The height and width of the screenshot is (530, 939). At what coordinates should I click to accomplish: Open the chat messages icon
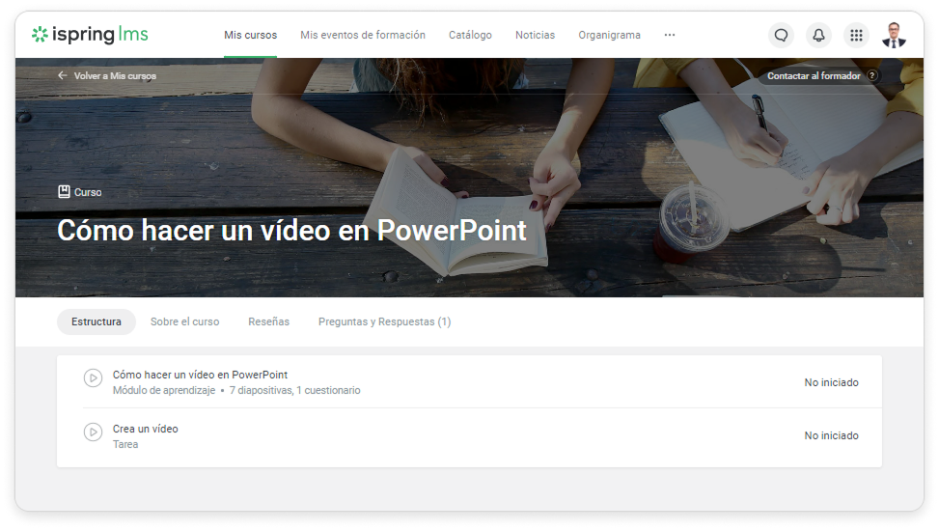pos(781,35)
